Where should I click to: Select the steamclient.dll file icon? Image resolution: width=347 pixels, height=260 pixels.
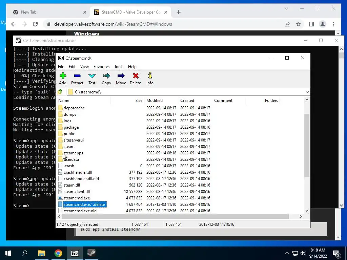[60, 192]
